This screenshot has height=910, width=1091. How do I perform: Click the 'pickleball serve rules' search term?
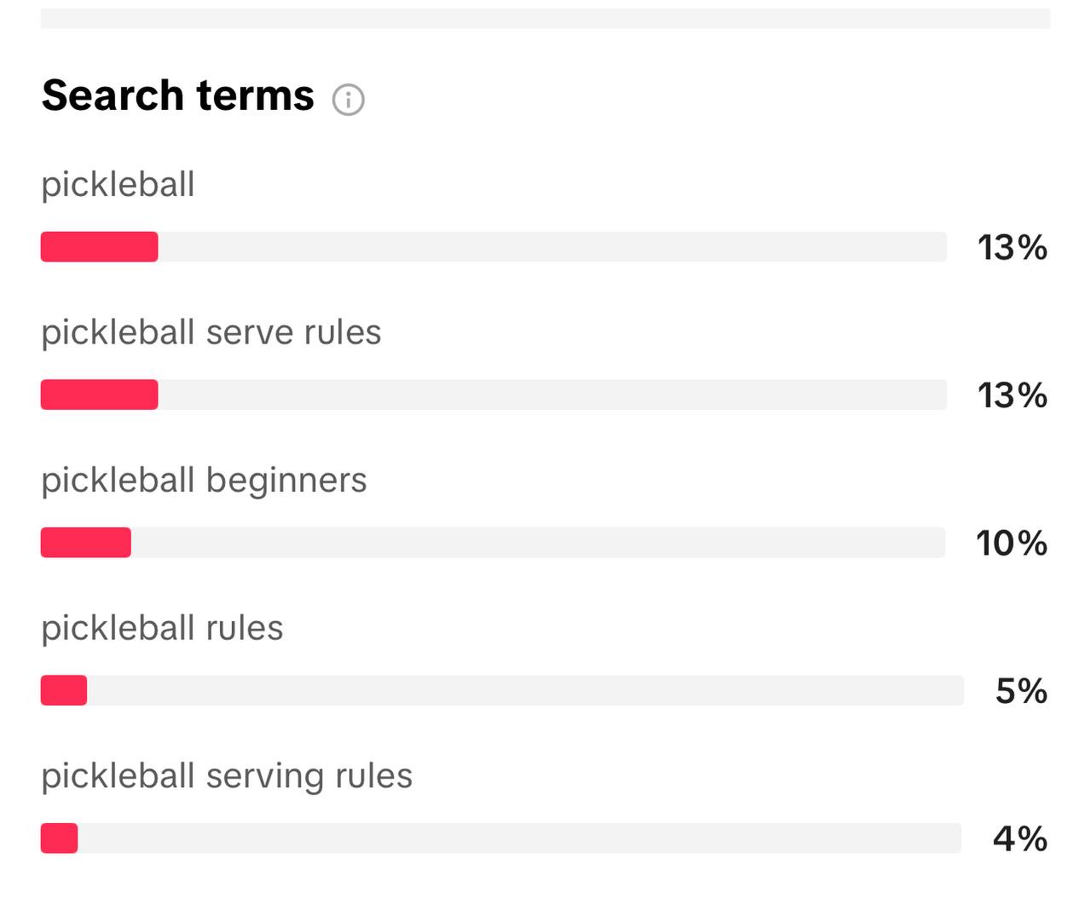(x=211, y=332)
